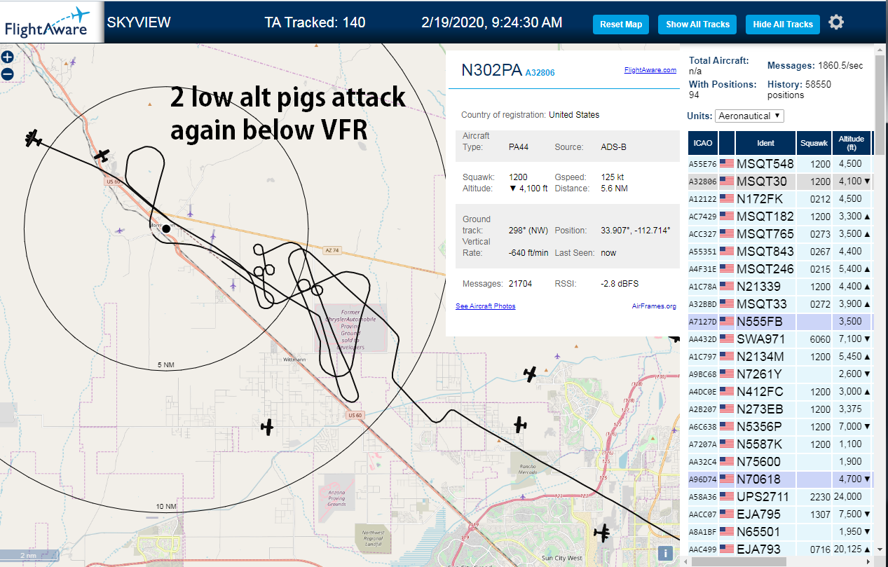Select the N172FK aircraft row
Image resolution: width=888 pixels, height=567 pixels.
click(780, 199)
